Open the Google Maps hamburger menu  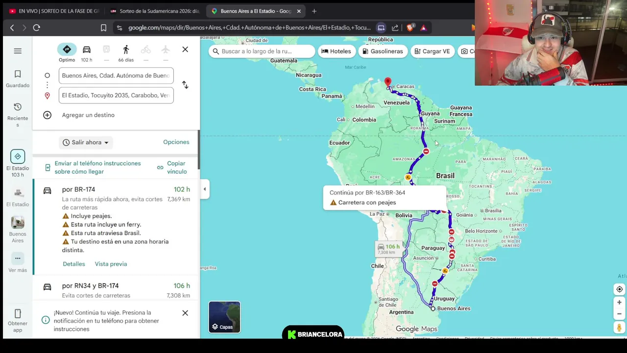(x=18, y=51)
